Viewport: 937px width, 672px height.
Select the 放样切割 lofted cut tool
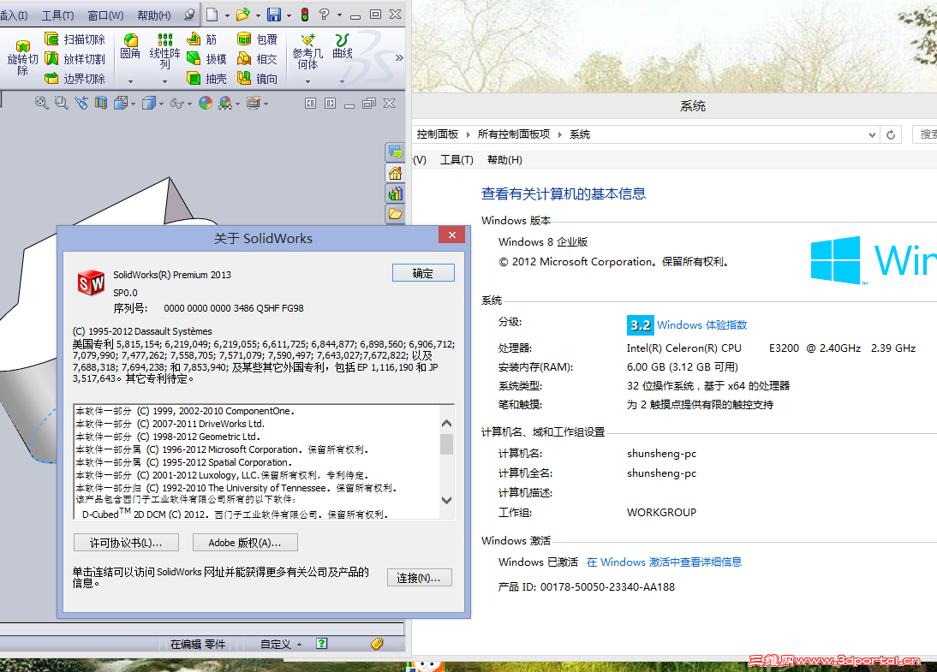[x=75, y=59]
